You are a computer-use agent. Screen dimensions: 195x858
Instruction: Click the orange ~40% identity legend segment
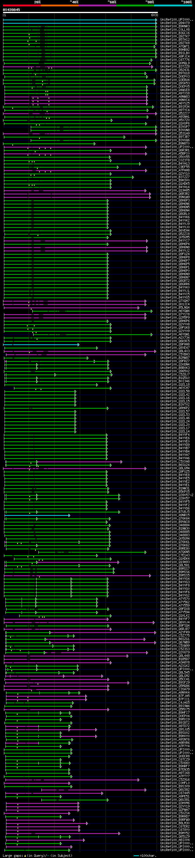[60, 5]
